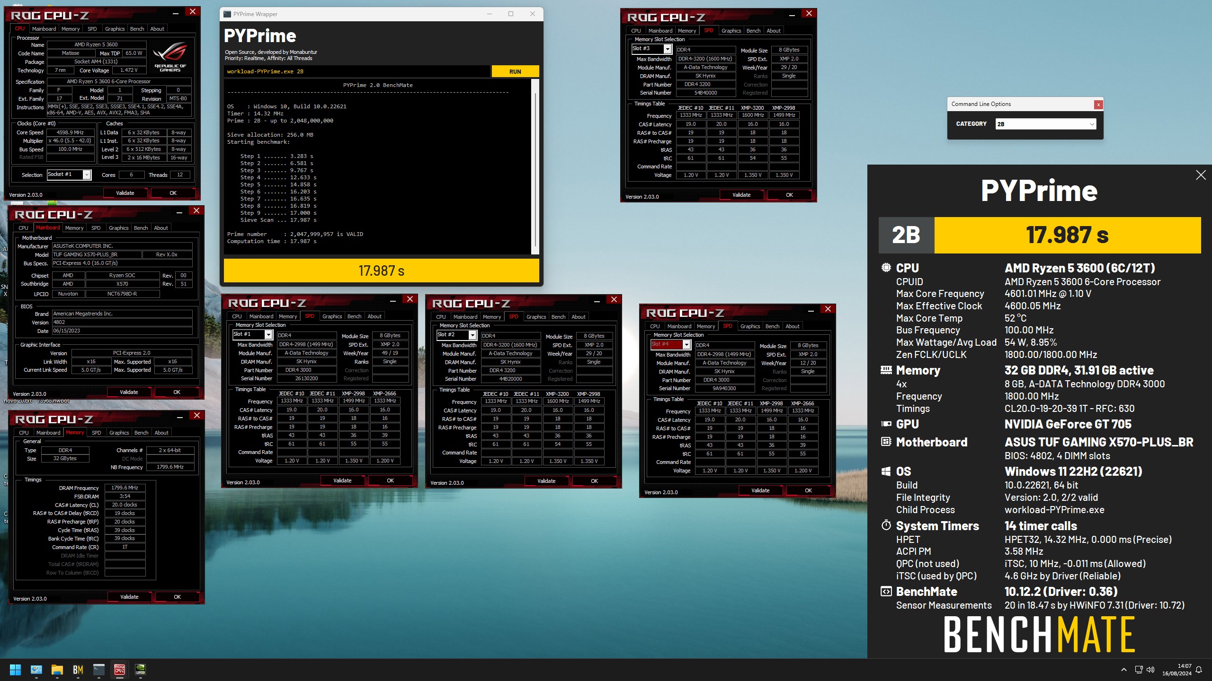
Task: Open the taskbar clock showing 14:07
Action: (1176, 670)
